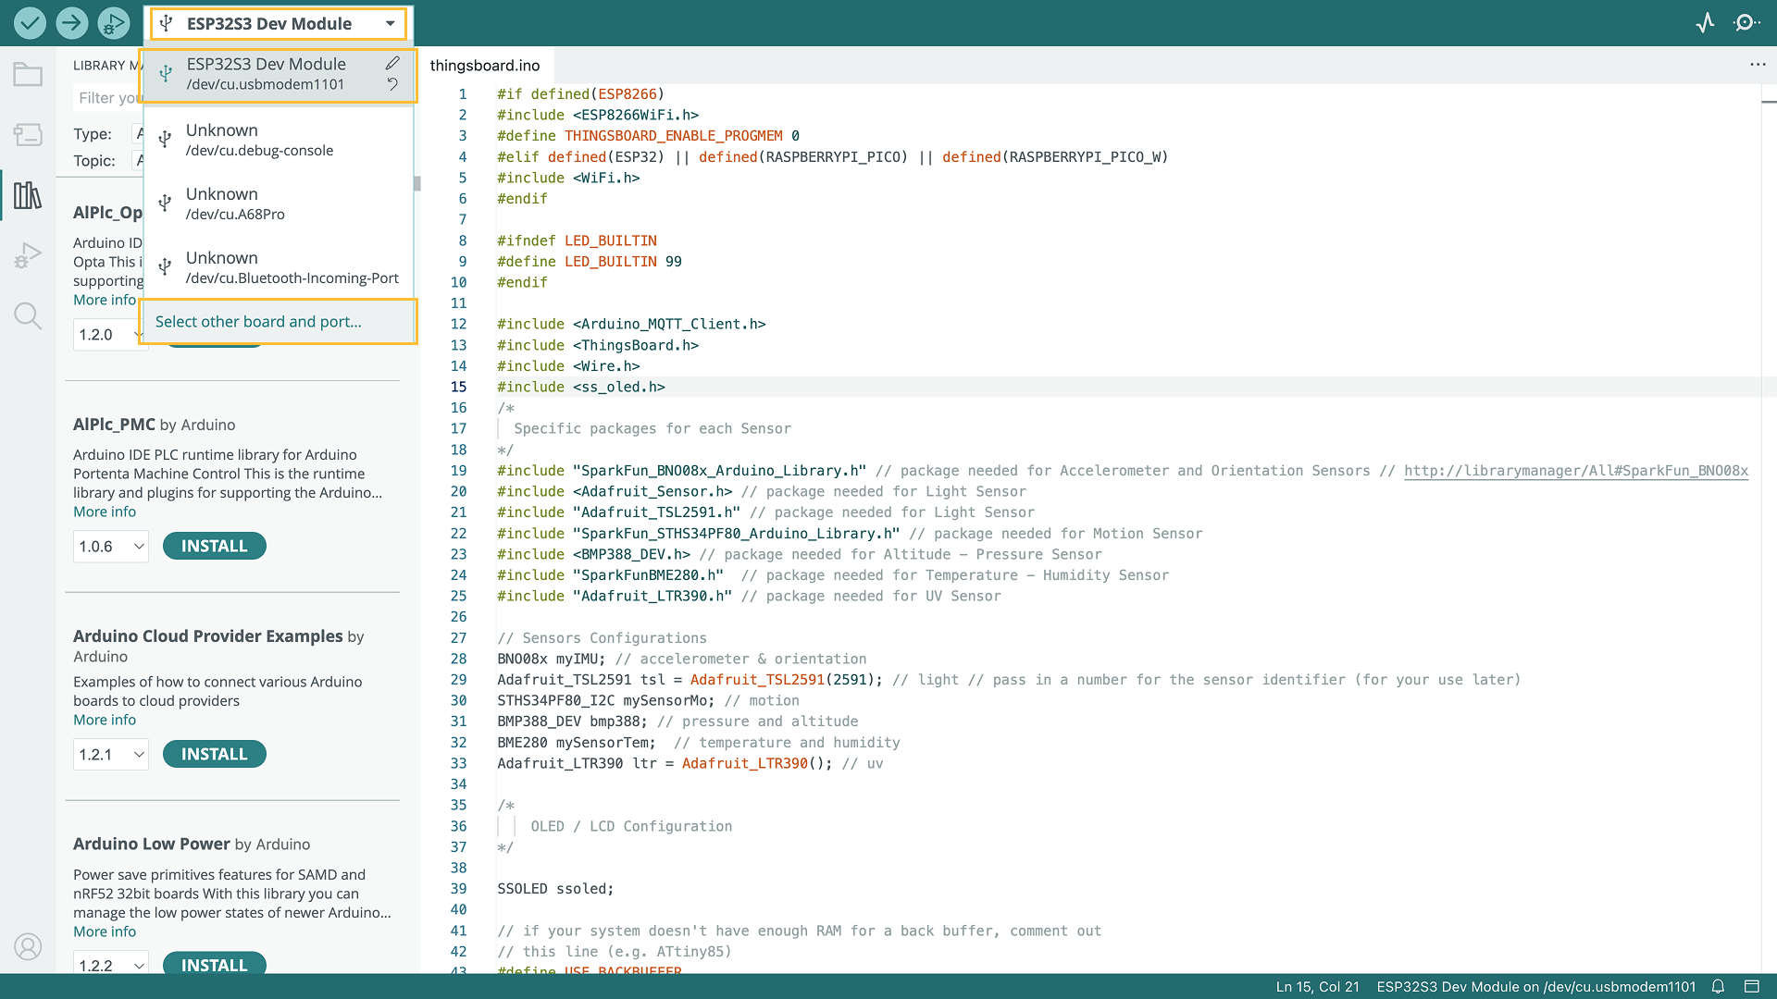Click the notifications bell in status bar
This screenshot has width=1777, height=999.
pyautogui.click(x=1718, y=986)
